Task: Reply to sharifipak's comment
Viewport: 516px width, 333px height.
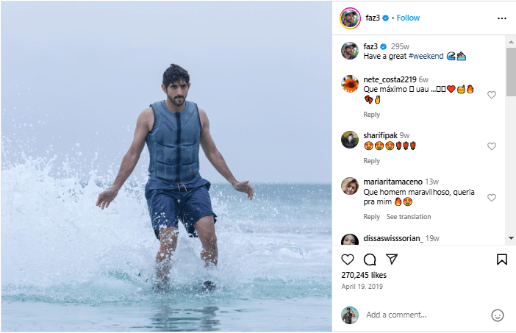Action: click(x=371, y=161)
